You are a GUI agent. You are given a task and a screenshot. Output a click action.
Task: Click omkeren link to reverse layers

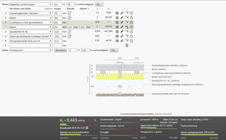(48, 9)
